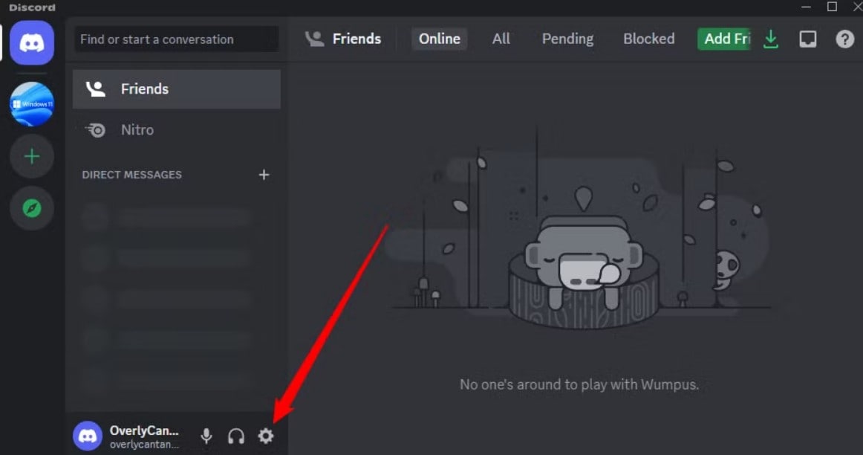Open User Settings gear icon

266,436
